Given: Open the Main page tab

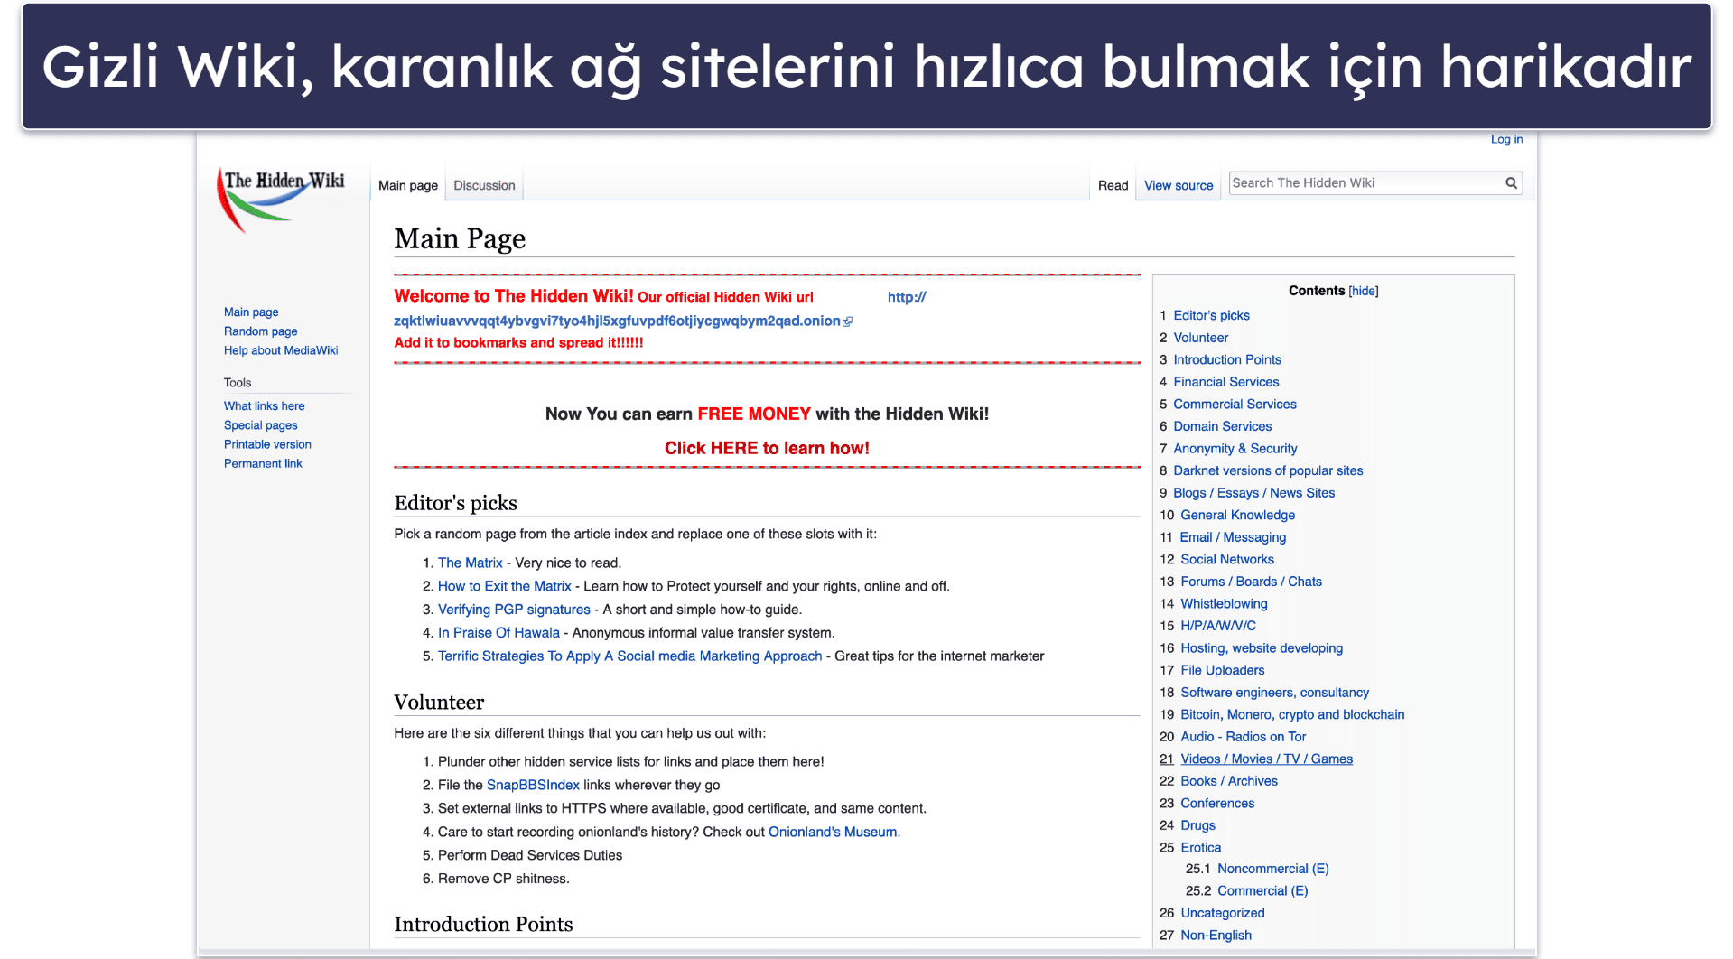Looking at the screenshot, I should [408, 185].
